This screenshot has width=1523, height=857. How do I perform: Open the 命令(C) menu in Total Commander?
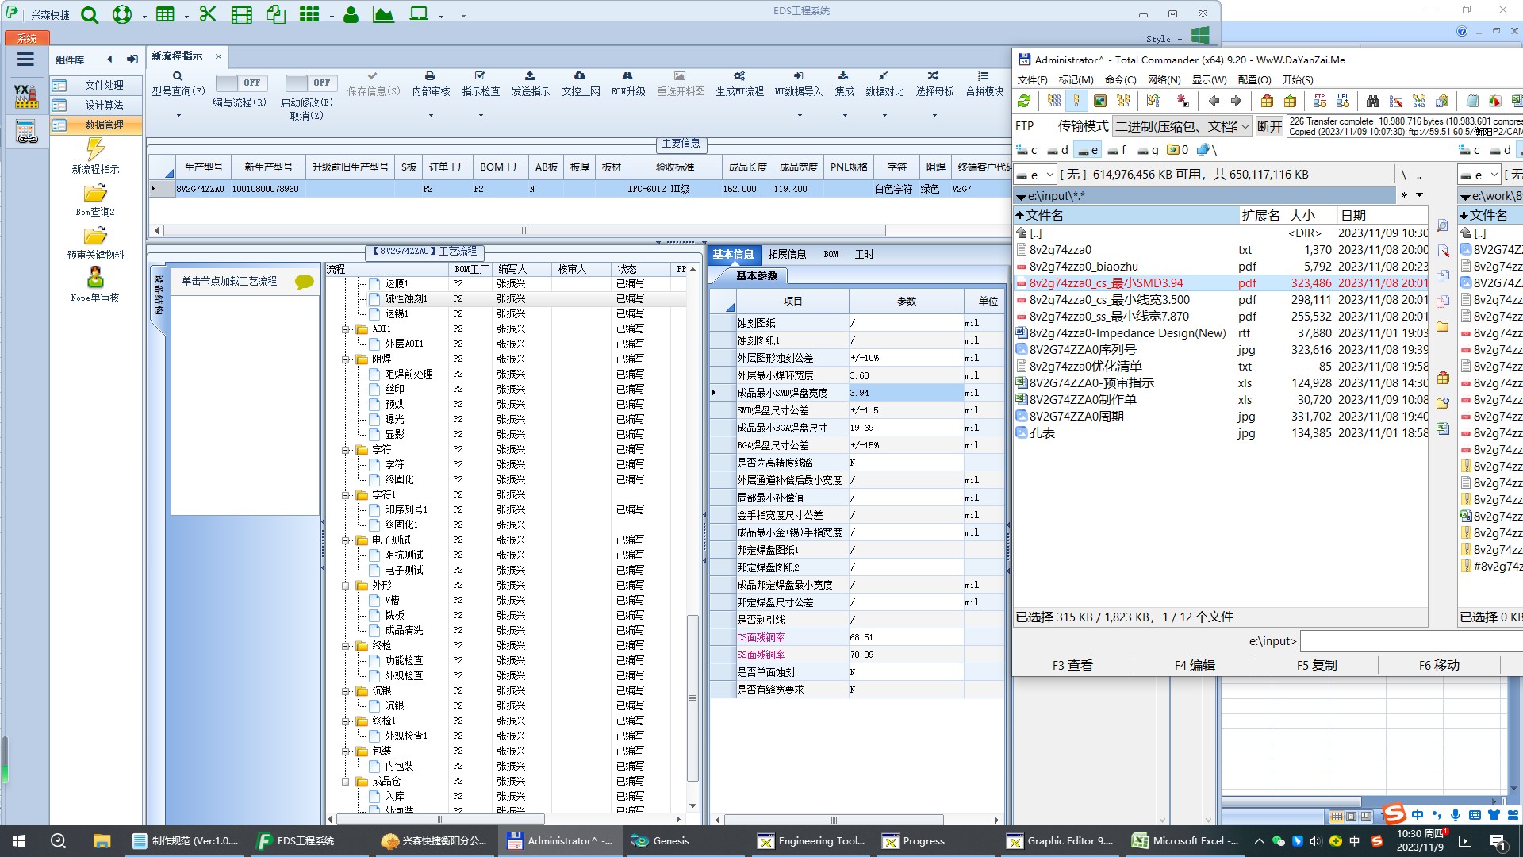[1120, 79]
